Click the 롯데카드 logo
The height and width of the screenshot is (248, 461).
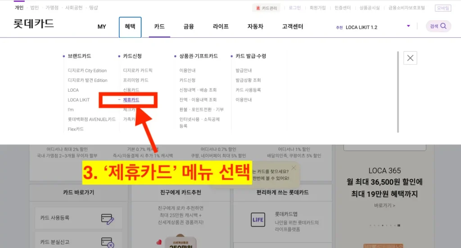[34, 23]
